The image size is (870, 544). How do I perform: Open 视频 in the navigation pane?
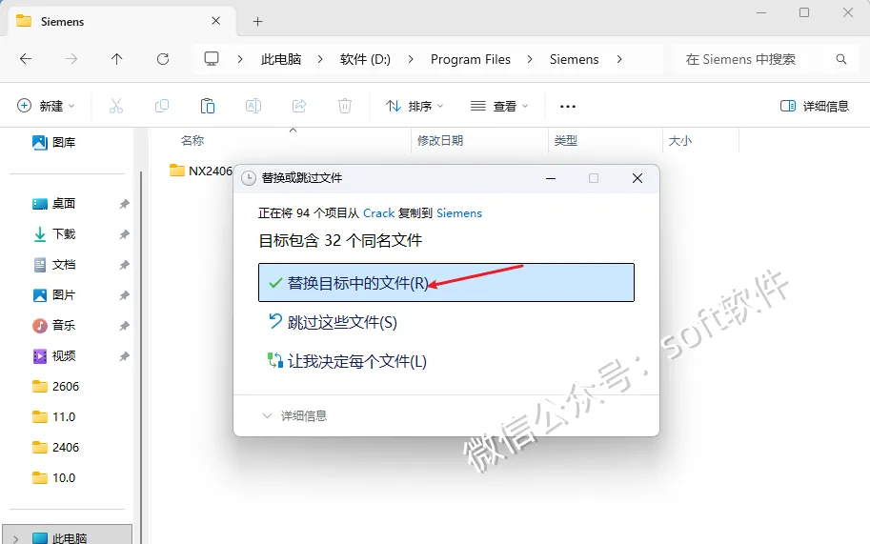click(53, 356)
